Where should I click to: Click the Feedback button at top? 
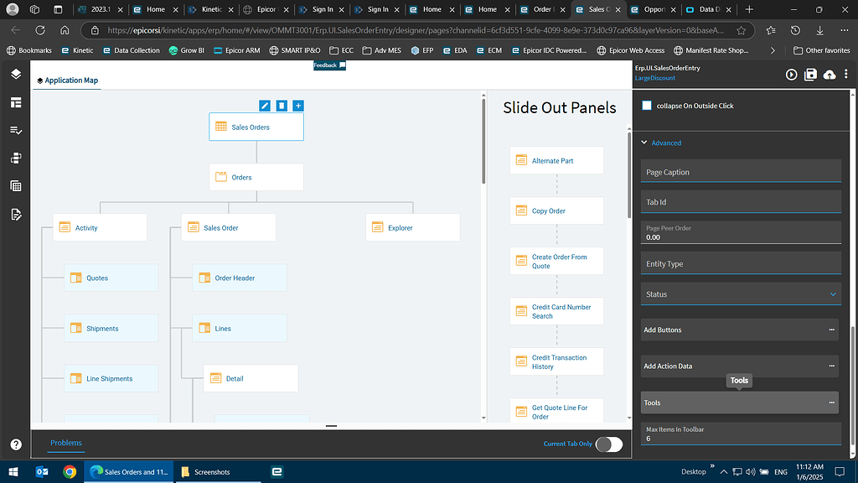pos(329,65)
